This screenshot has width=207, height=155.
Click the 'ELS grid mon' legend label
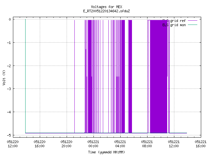click(x=174, y=25)
